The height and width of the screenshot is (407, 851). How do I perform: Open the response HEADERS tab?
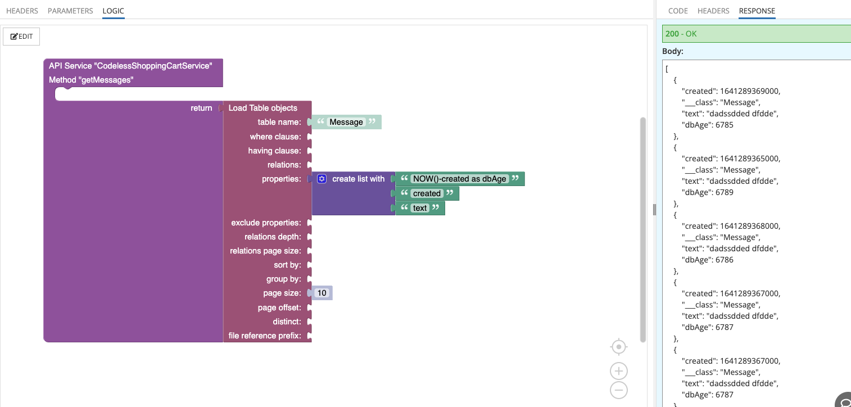pos(713,11)
